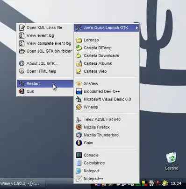Image resolution: width=186 pixels, height=189 pixels.
Task: Click the Lorenzo folder icon
Action: click(x=79, y=40)
